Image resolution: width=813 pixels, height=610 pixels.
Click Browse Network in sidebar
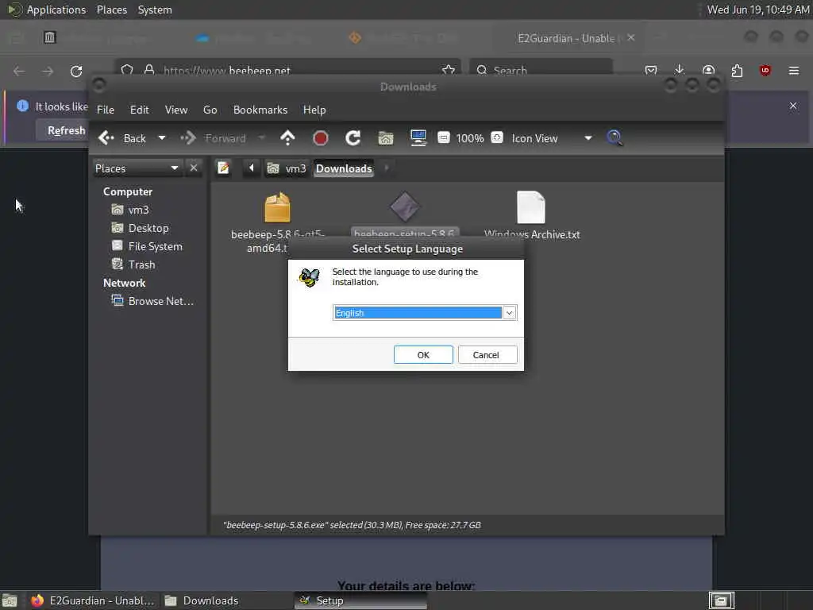(152, 301)
